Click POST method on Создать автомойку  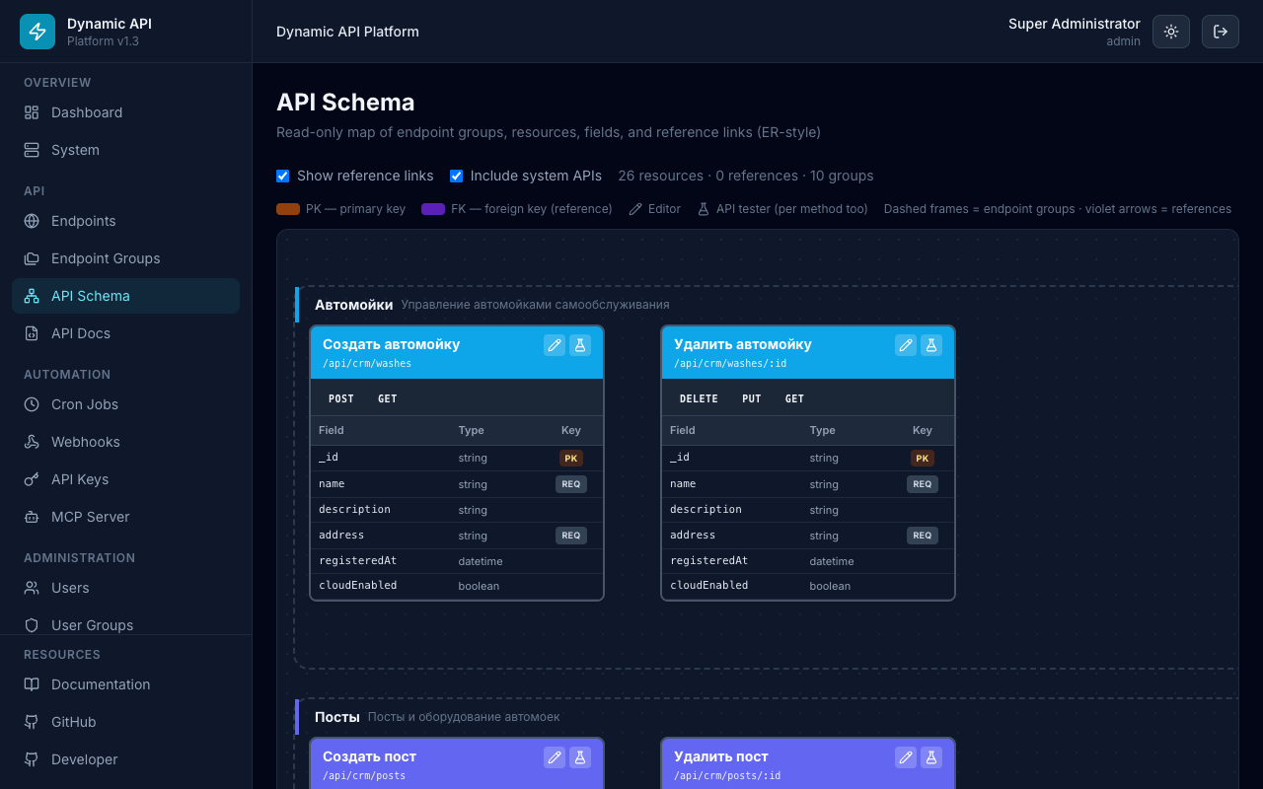pyautogui.click(x=341, y=398)
